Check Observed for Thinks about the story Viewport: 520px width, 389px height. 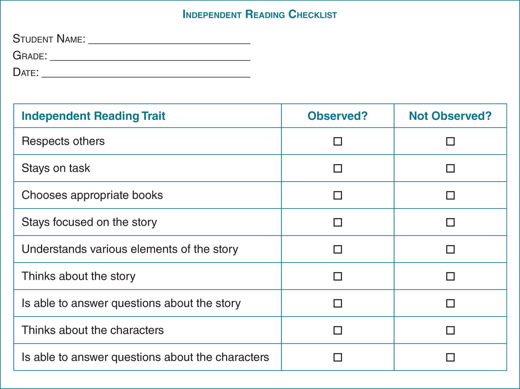(x=338, y=276)
